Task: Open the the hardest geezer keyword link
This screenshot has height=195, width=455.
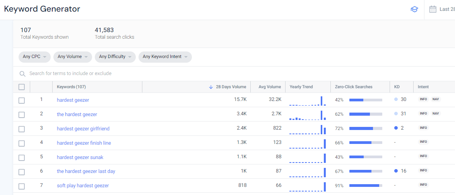Action: [77, 115]
